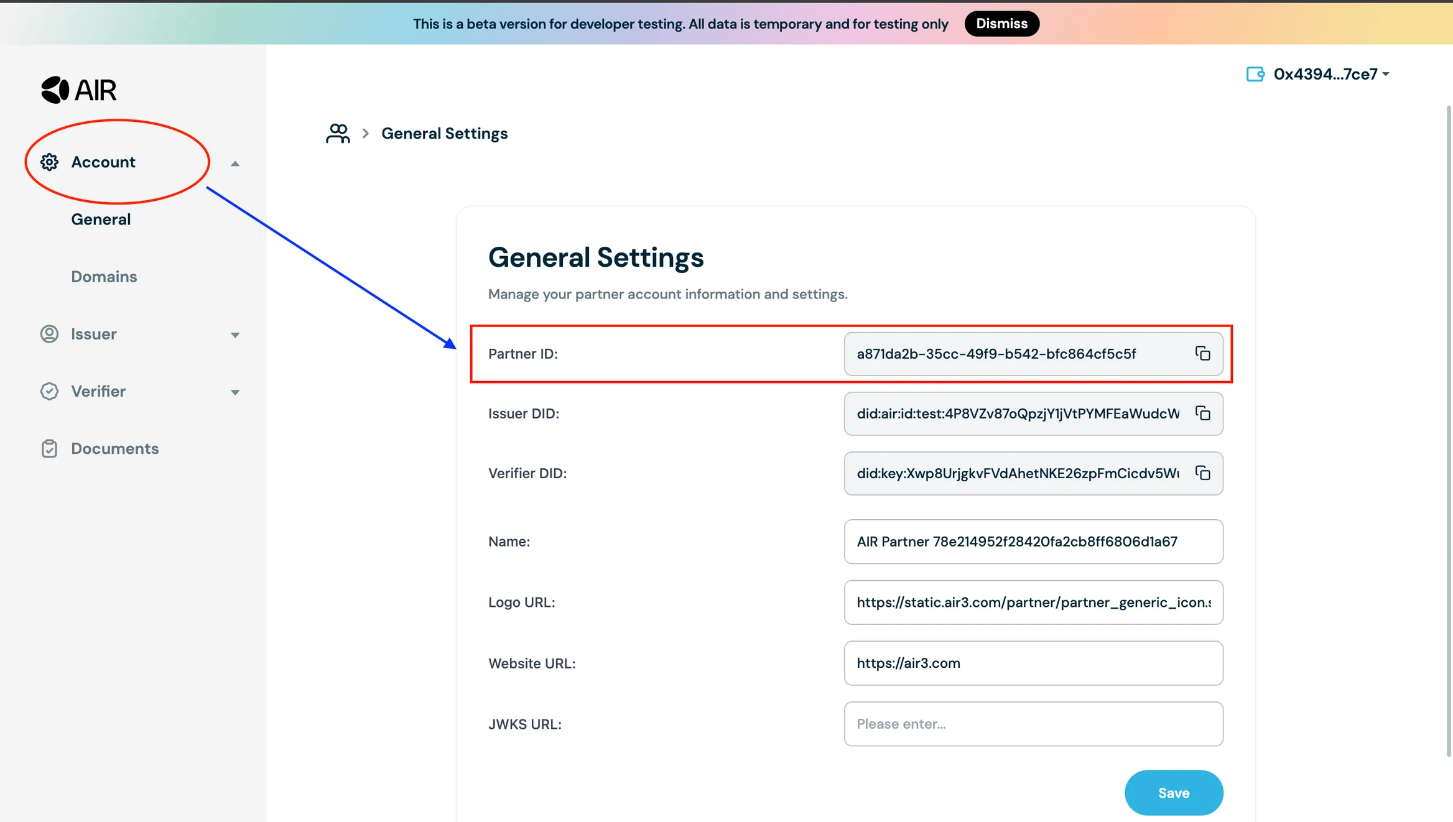Click the JWKS URL input field
This screenshot has height=822, width=1453.
click(x=1033, y=724)
